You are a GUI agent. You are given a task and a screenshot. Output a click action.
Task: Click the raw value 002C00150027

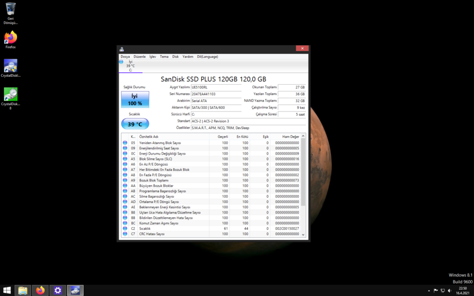pyautogui.click(x=287, y=229)
